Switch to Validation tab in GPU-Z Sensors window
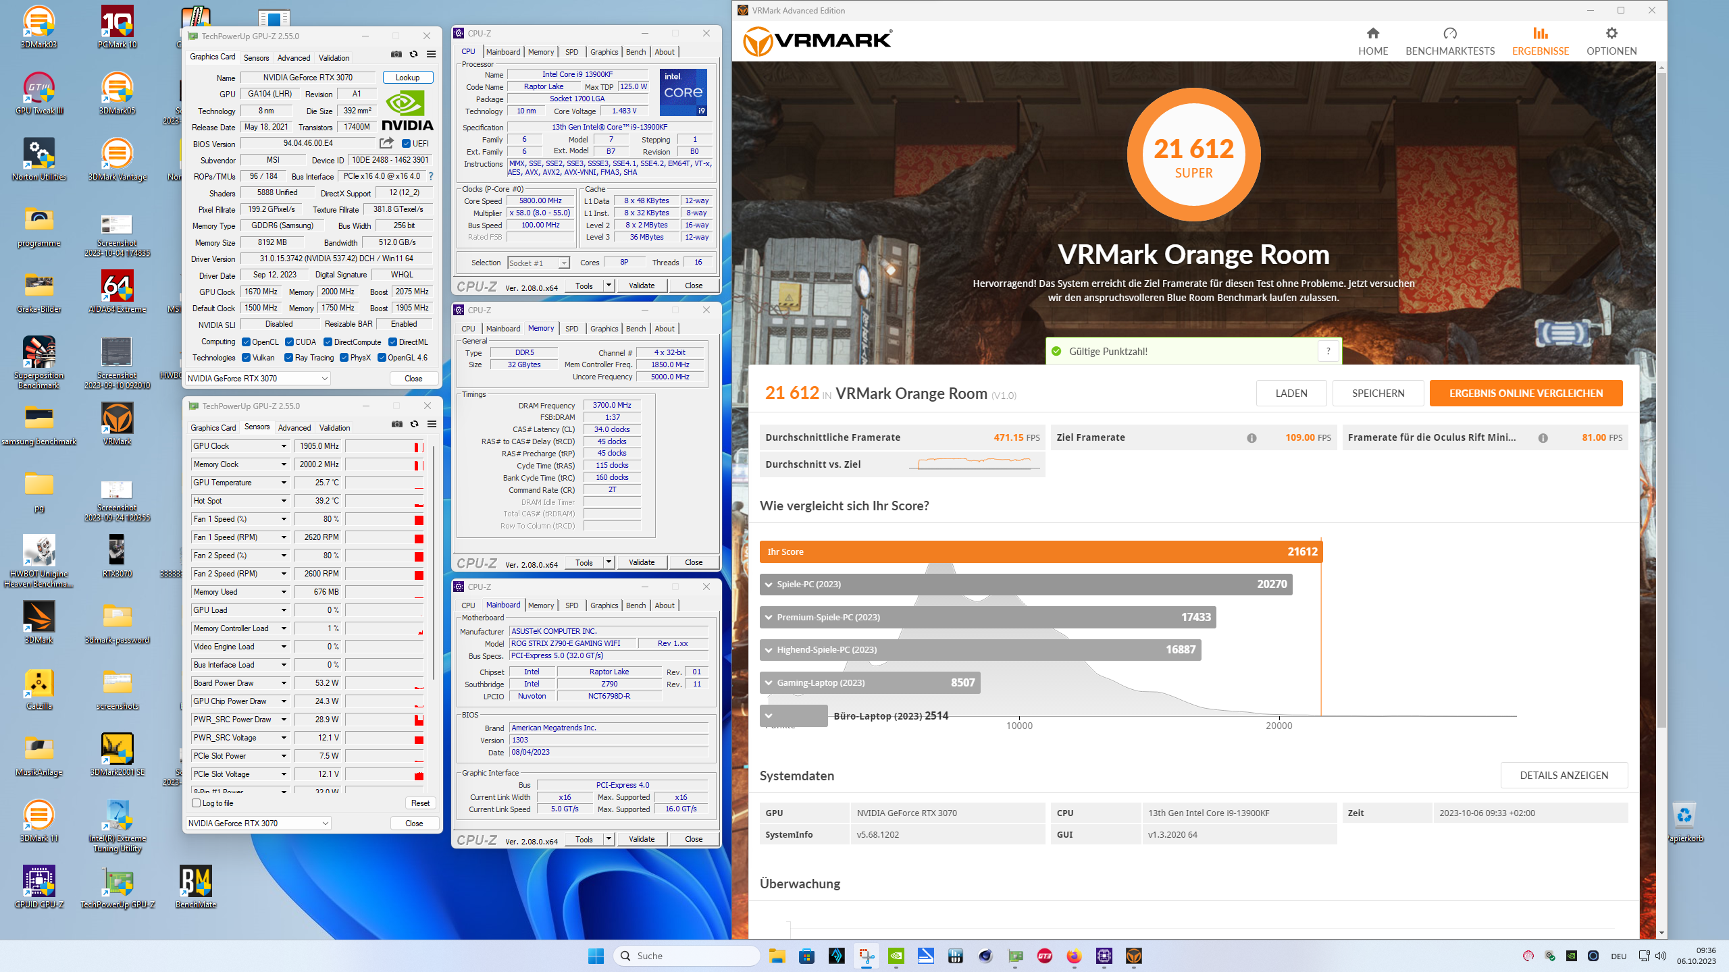1729x972 pixels. [334, 427]
